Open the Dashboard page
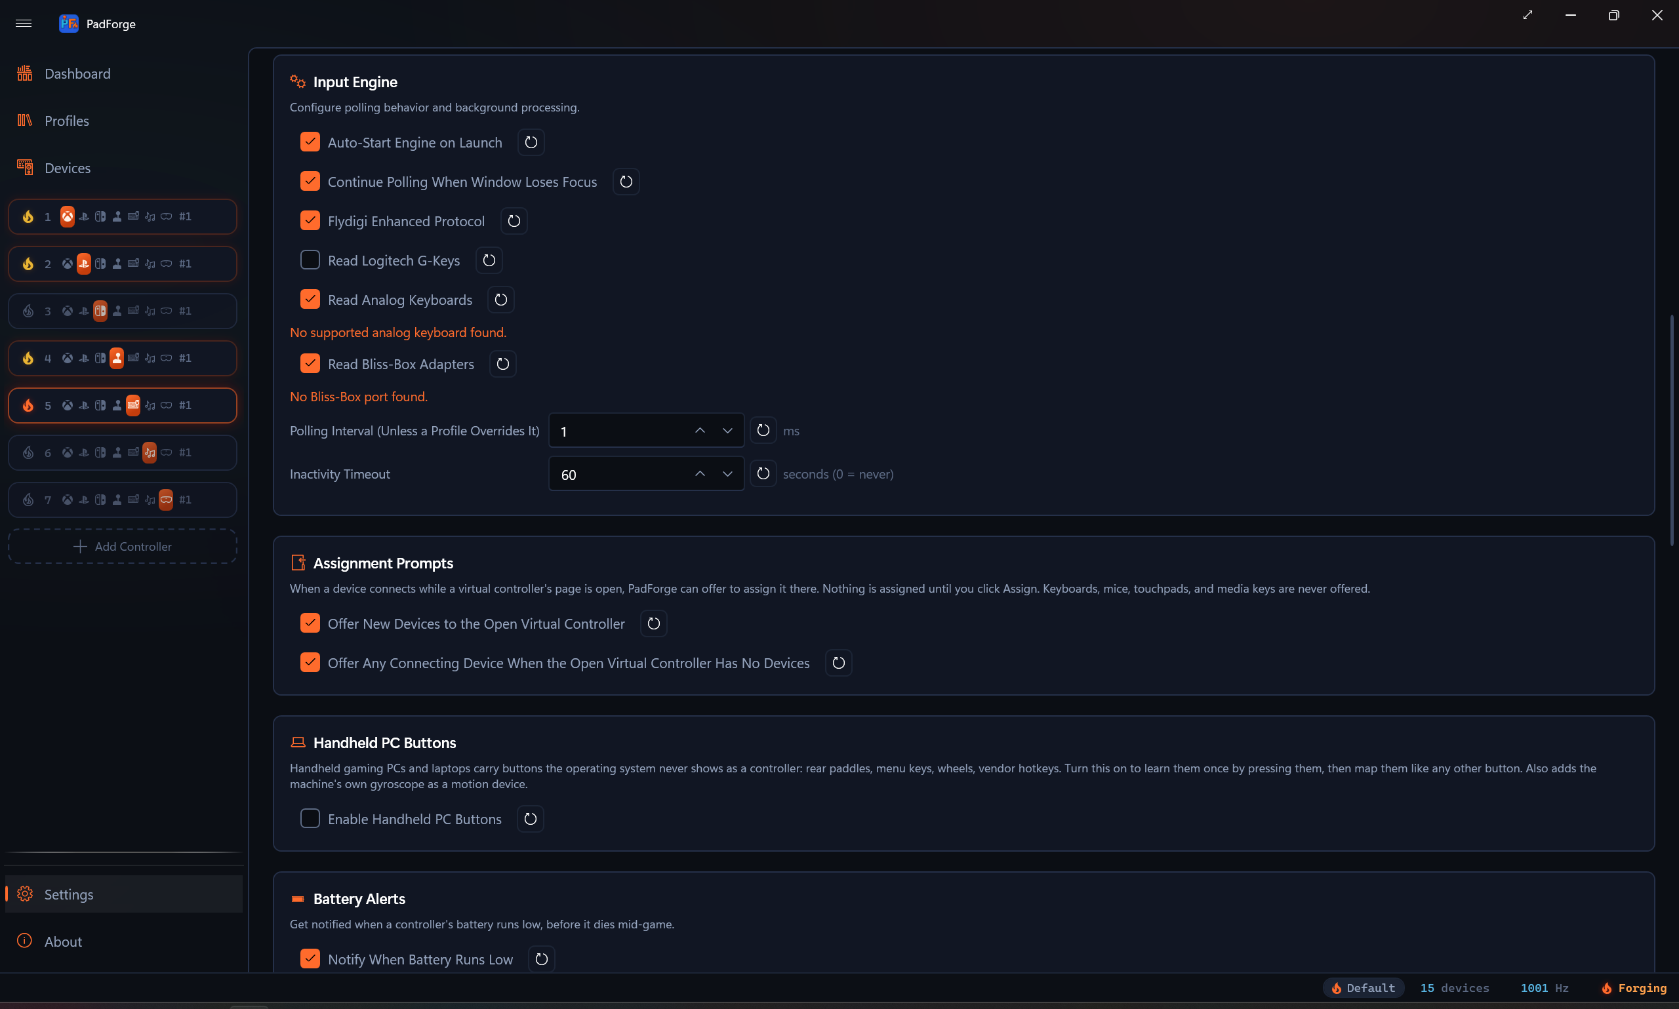 tap(124, 73)
